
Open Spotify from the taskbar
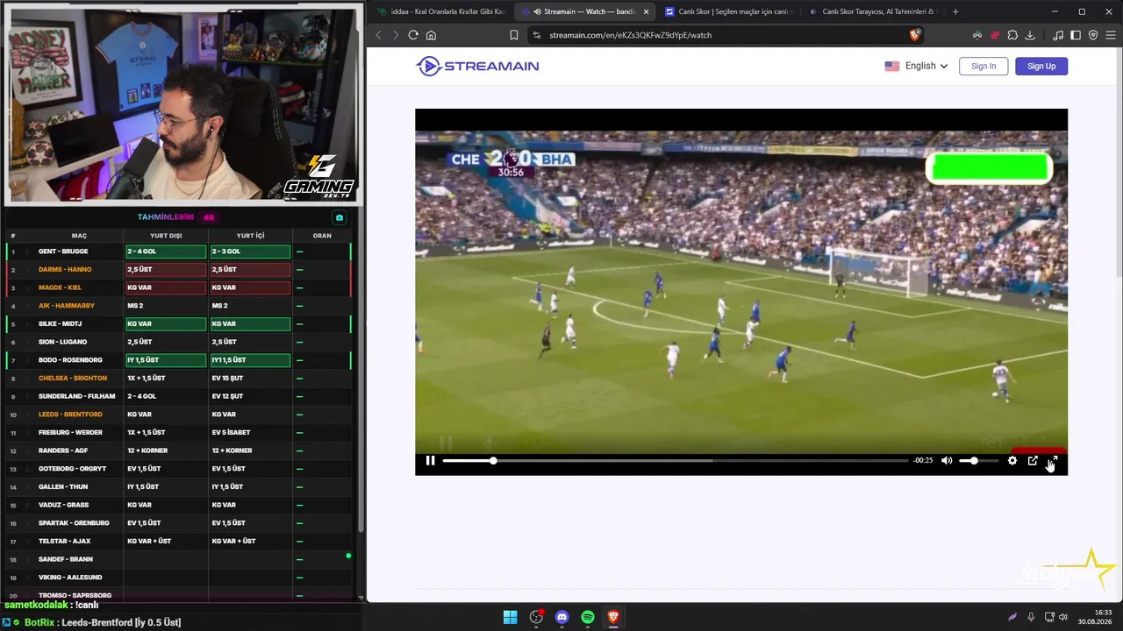(x=588, y=617)
